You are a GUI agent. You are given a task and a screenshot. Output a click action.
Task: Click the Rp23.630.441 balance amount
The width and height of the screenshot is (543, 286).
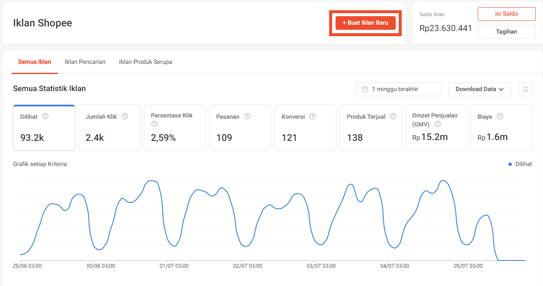pyautogui.click(x=446, y=29)
